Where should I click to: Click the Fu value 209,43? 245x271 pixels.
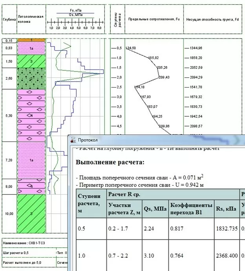(164, 77)
